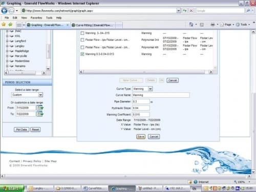Expand the Langley tree node
The image size is (256, 192).
(7, 46)
